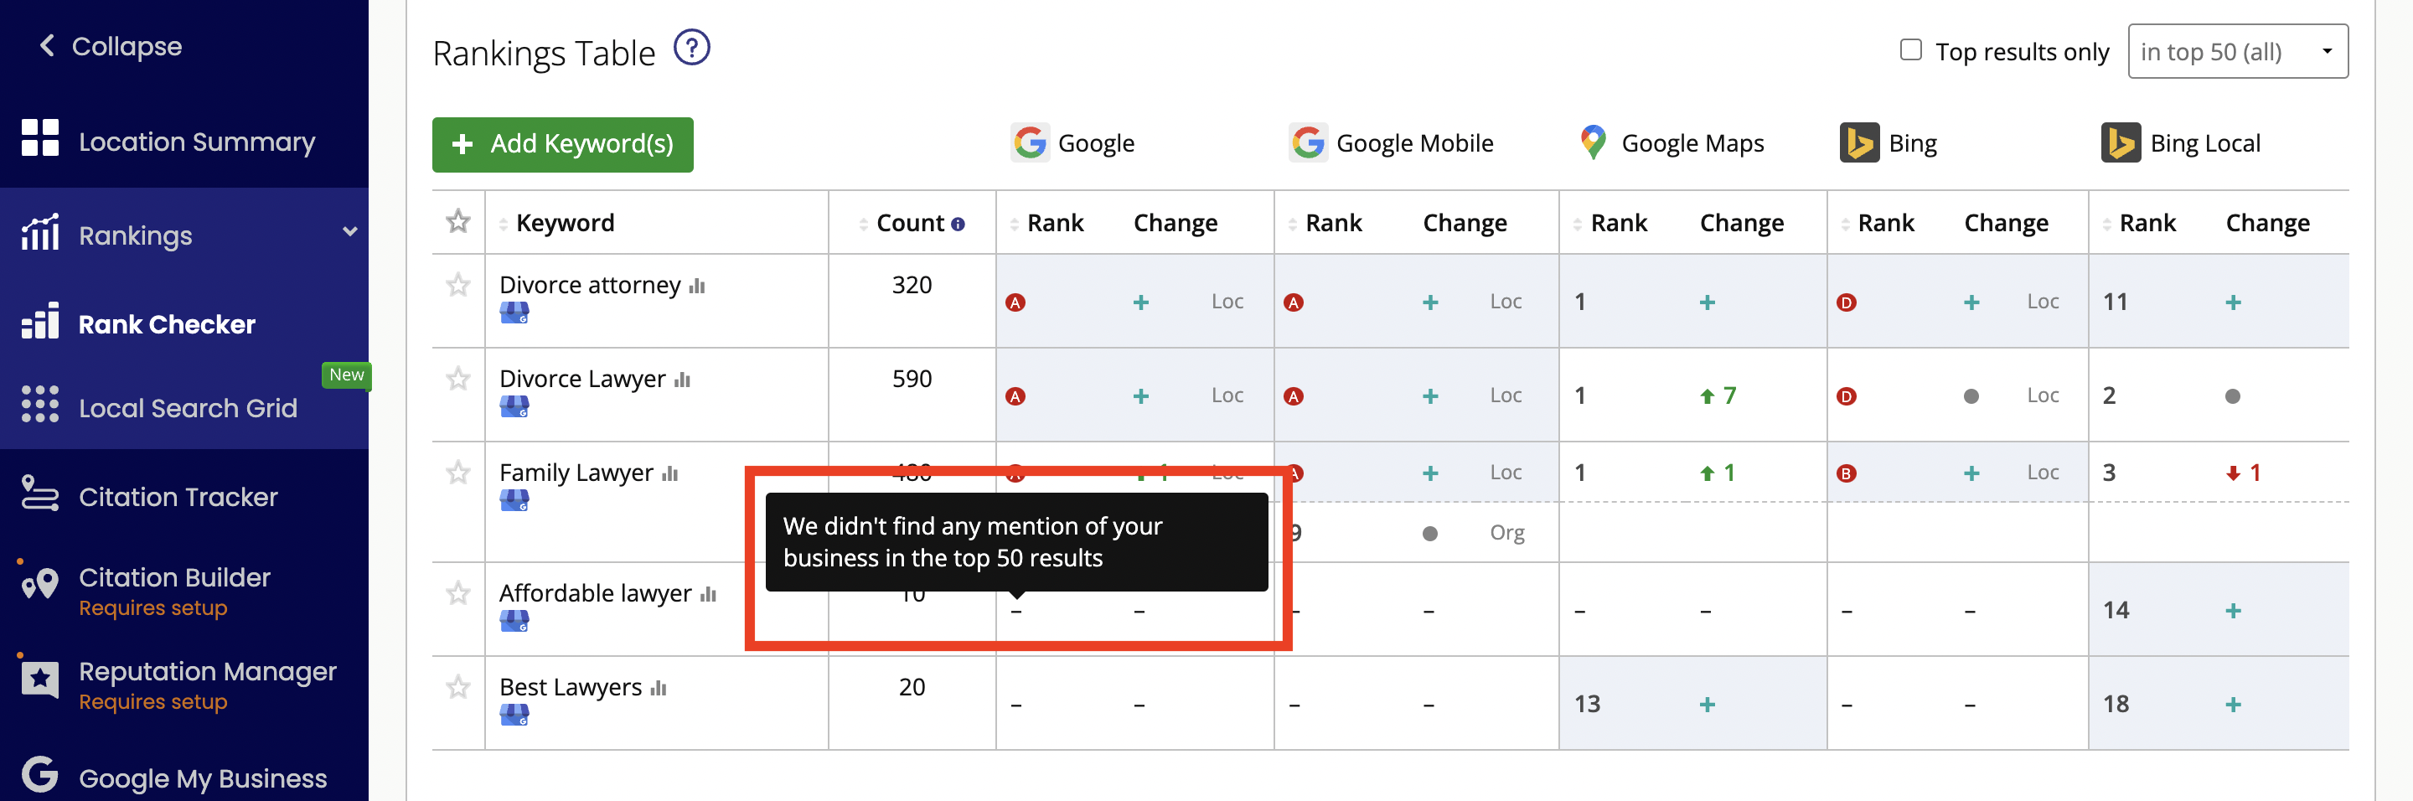Sort table by Keyword column header
2413x801 pixels.
565,223
